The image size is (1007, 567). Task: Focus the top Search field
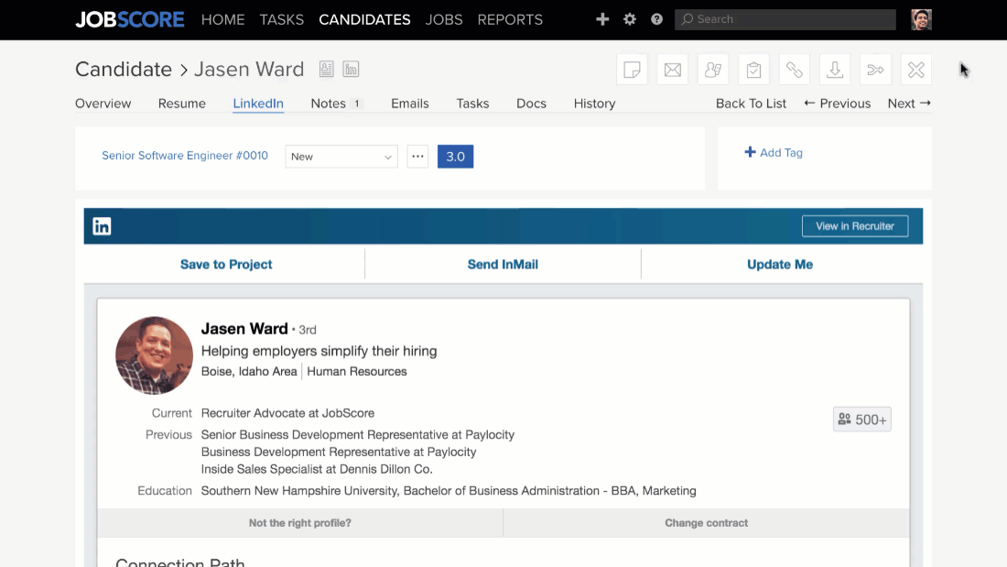click(x=785, y=19)
